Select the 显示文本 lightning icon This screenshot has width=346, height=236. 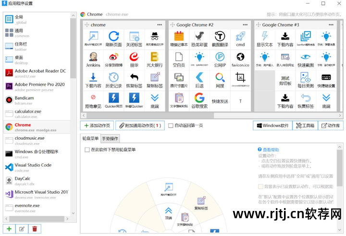coord(265,36)
